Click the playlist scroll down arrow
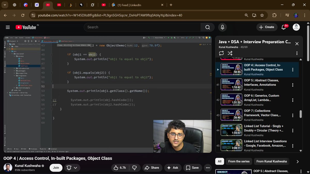This screenshot has width=310, height=174. [300, 151]
